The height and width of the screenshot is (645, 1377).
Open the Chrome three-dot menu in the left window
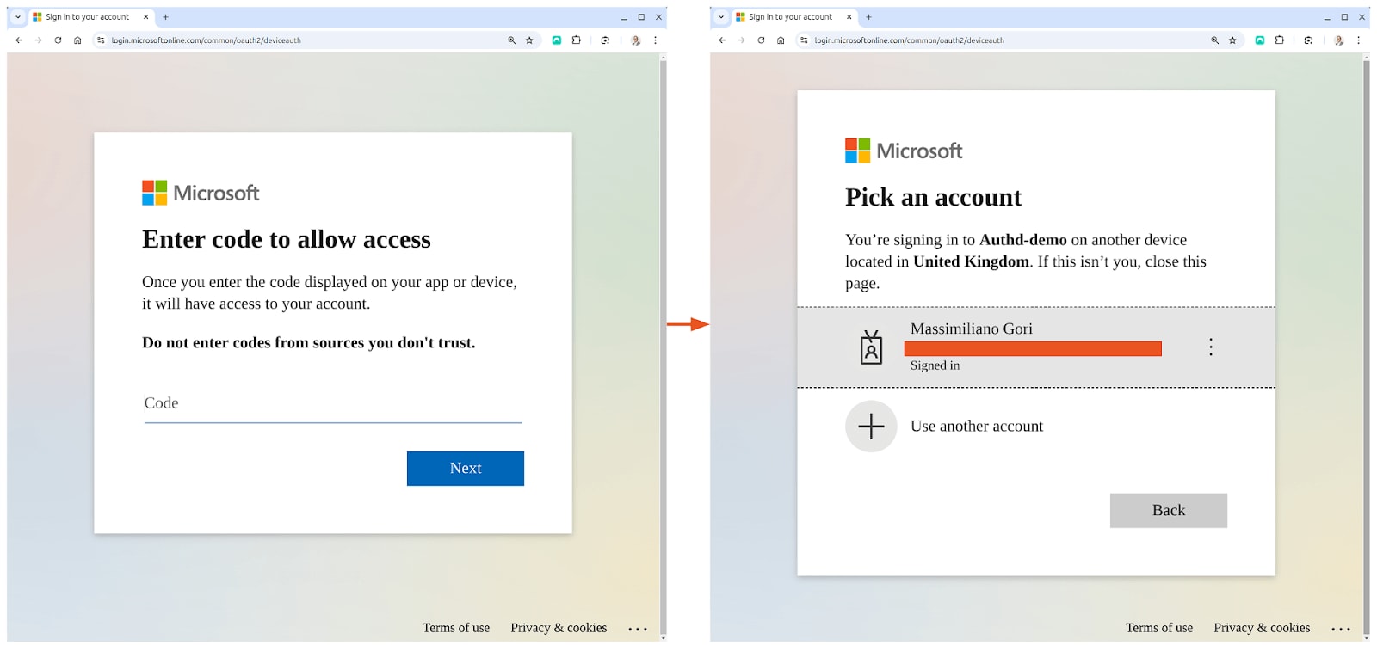pos(655,40)
